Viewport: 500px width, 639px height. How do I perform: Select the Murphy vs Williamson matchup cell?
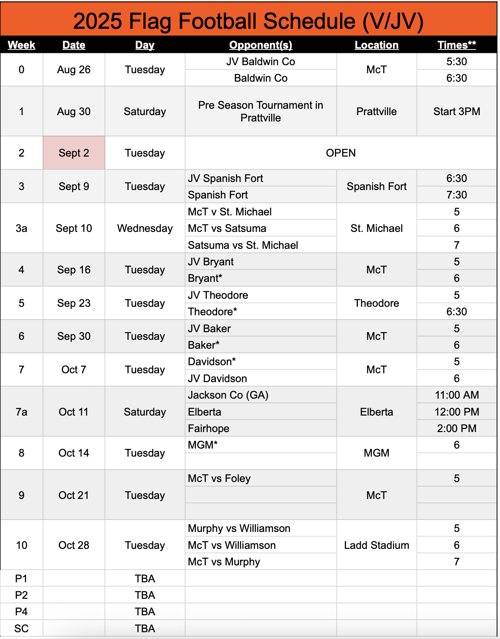(x=239, y=528)
